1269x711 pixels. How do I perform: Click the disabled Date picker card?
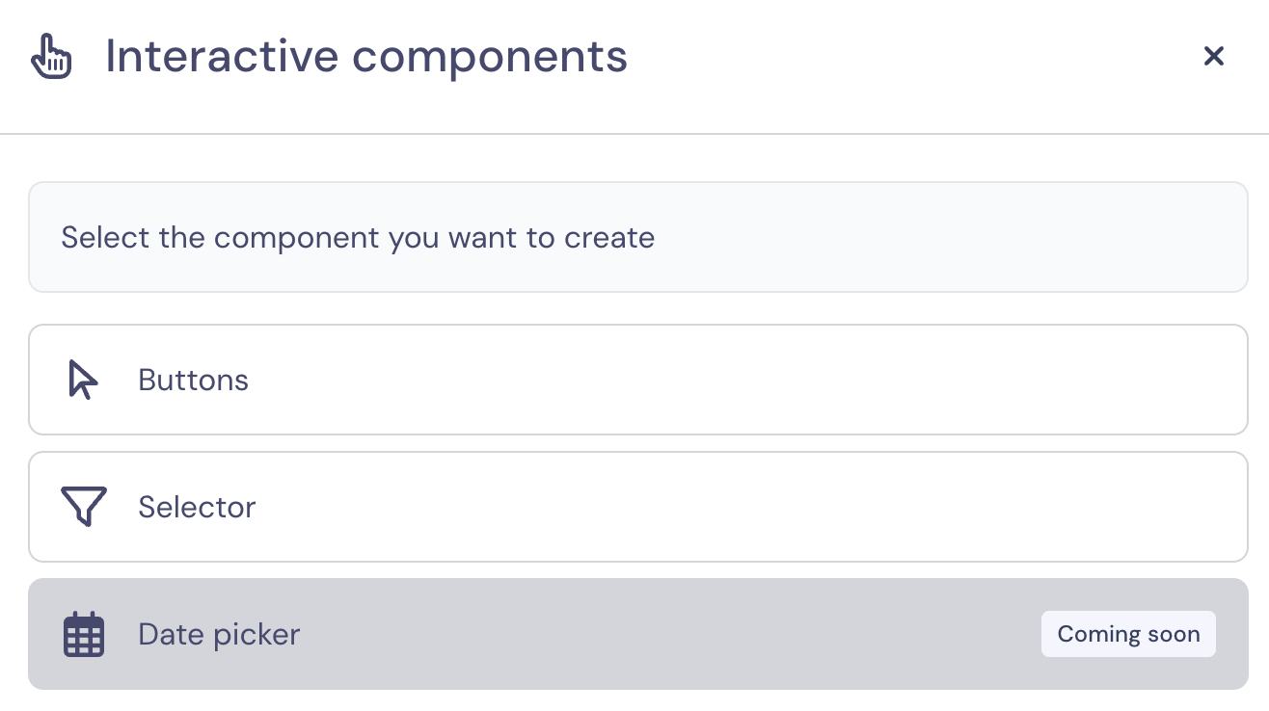636,634
